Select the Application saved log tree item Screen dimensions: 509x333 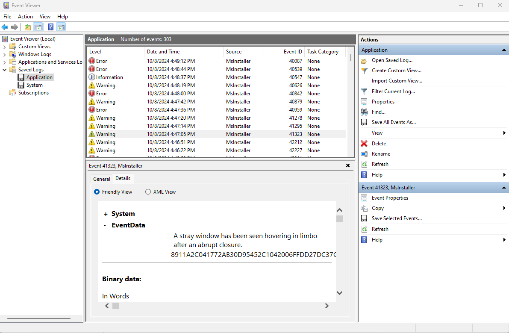pyautogui.click(x=39, y=77)
